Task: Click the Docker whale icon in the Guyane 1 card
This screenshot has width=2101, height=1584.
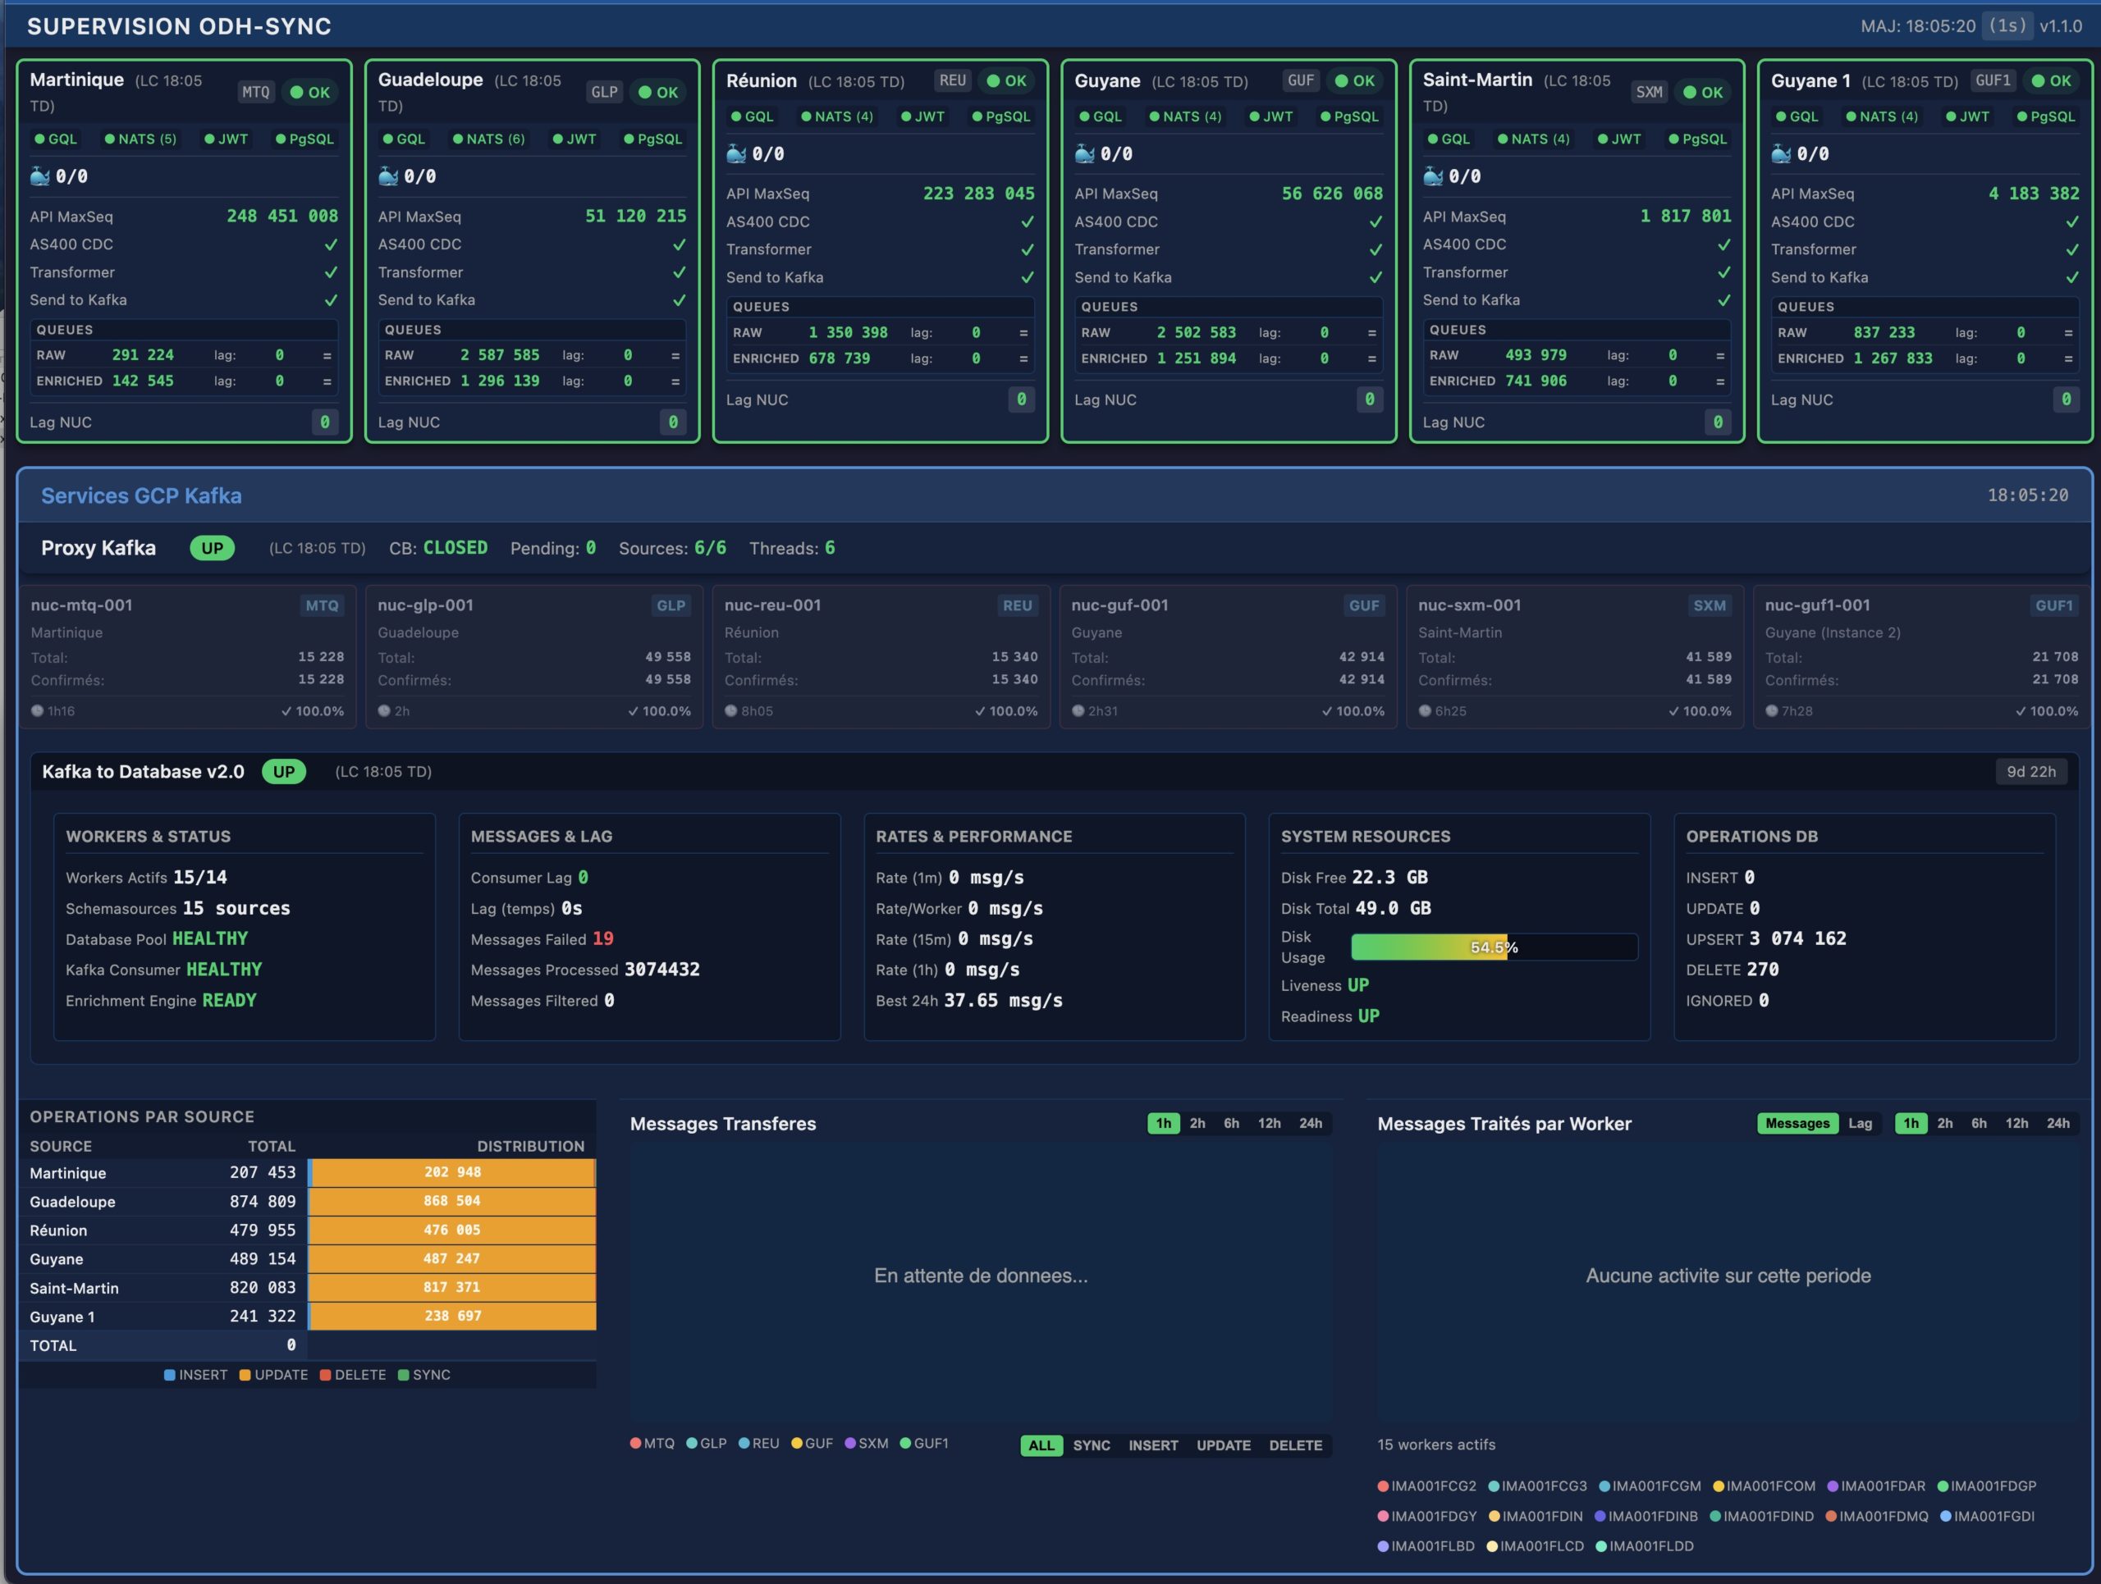Action: click(1781, 153)
